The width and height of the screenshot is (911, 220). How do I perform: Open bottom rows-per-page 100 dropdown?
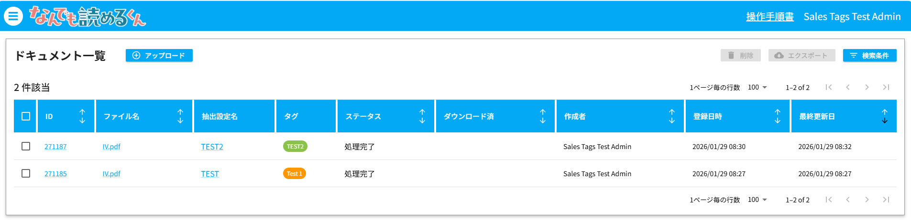point(757,200)
